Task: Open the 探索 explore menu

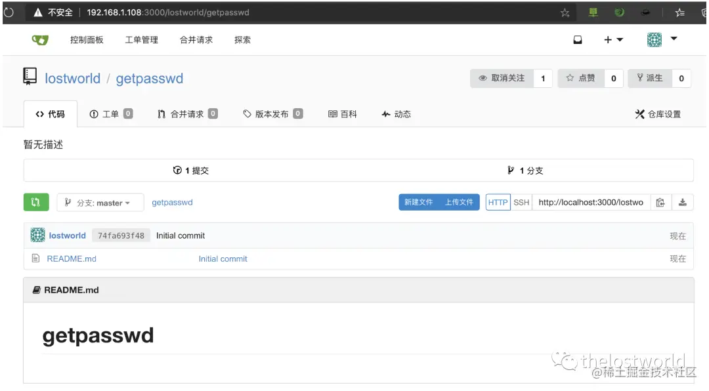Action: click(242, 40)
